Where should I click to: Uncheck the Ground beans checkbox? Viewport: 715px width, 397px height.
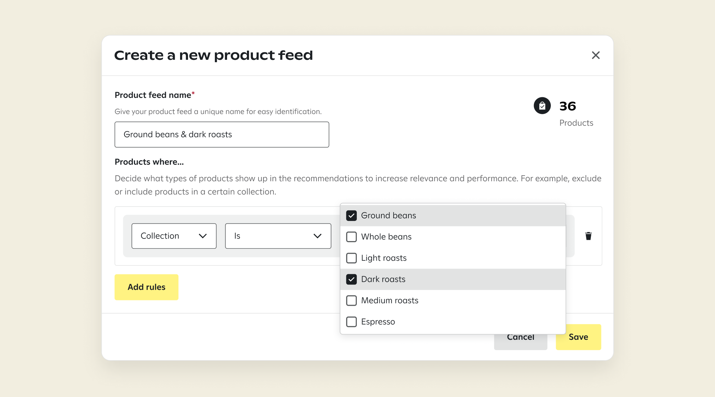351,216
